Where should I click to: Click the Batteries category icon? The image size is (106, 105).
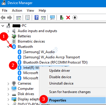click(14, 36)
